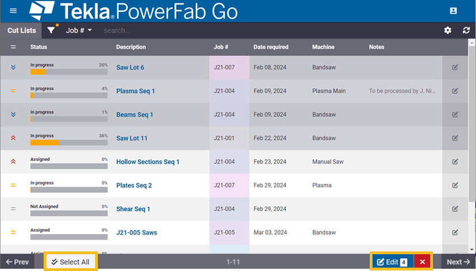Click edit icon for Plasma Seq 1 row
Viewport: 476px width, 271px height.
(455, 91)
